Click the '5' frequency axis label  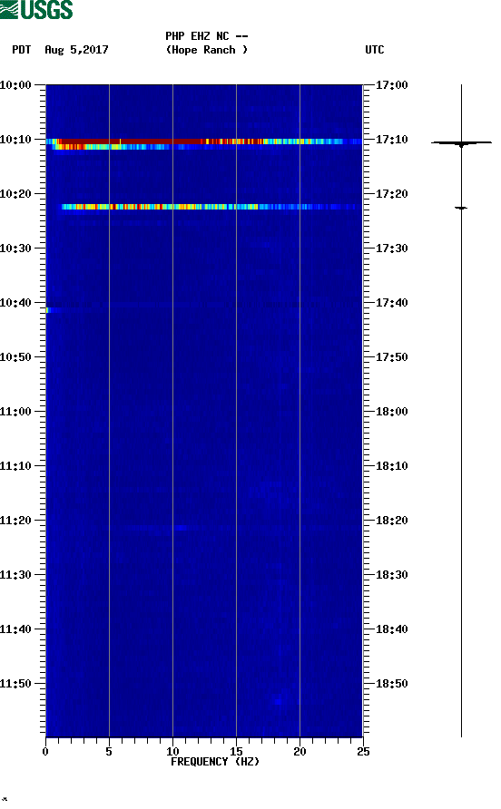109,752
